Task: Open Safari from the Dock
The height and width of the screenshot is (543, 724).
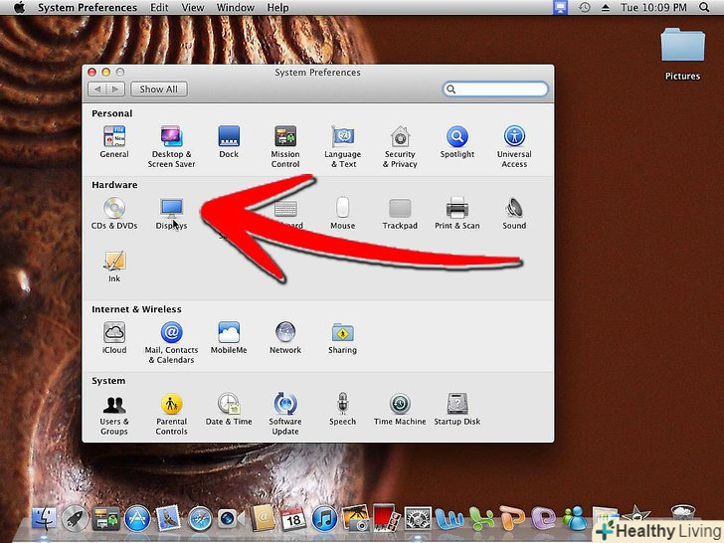Action: click(199, 518)
